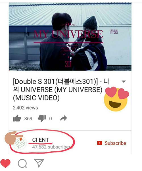Image resolution: width=142 pixels, height=171 pixels.
Task: Open the CI ENT channel name
Action: click(41, 140)
